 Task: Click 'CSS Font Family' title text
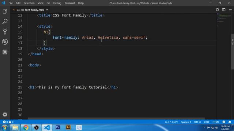[x=69, y=15]
